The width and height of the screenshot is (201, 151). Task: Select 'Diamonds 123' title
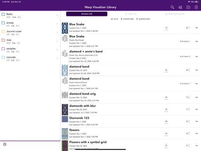click(79, 118)
